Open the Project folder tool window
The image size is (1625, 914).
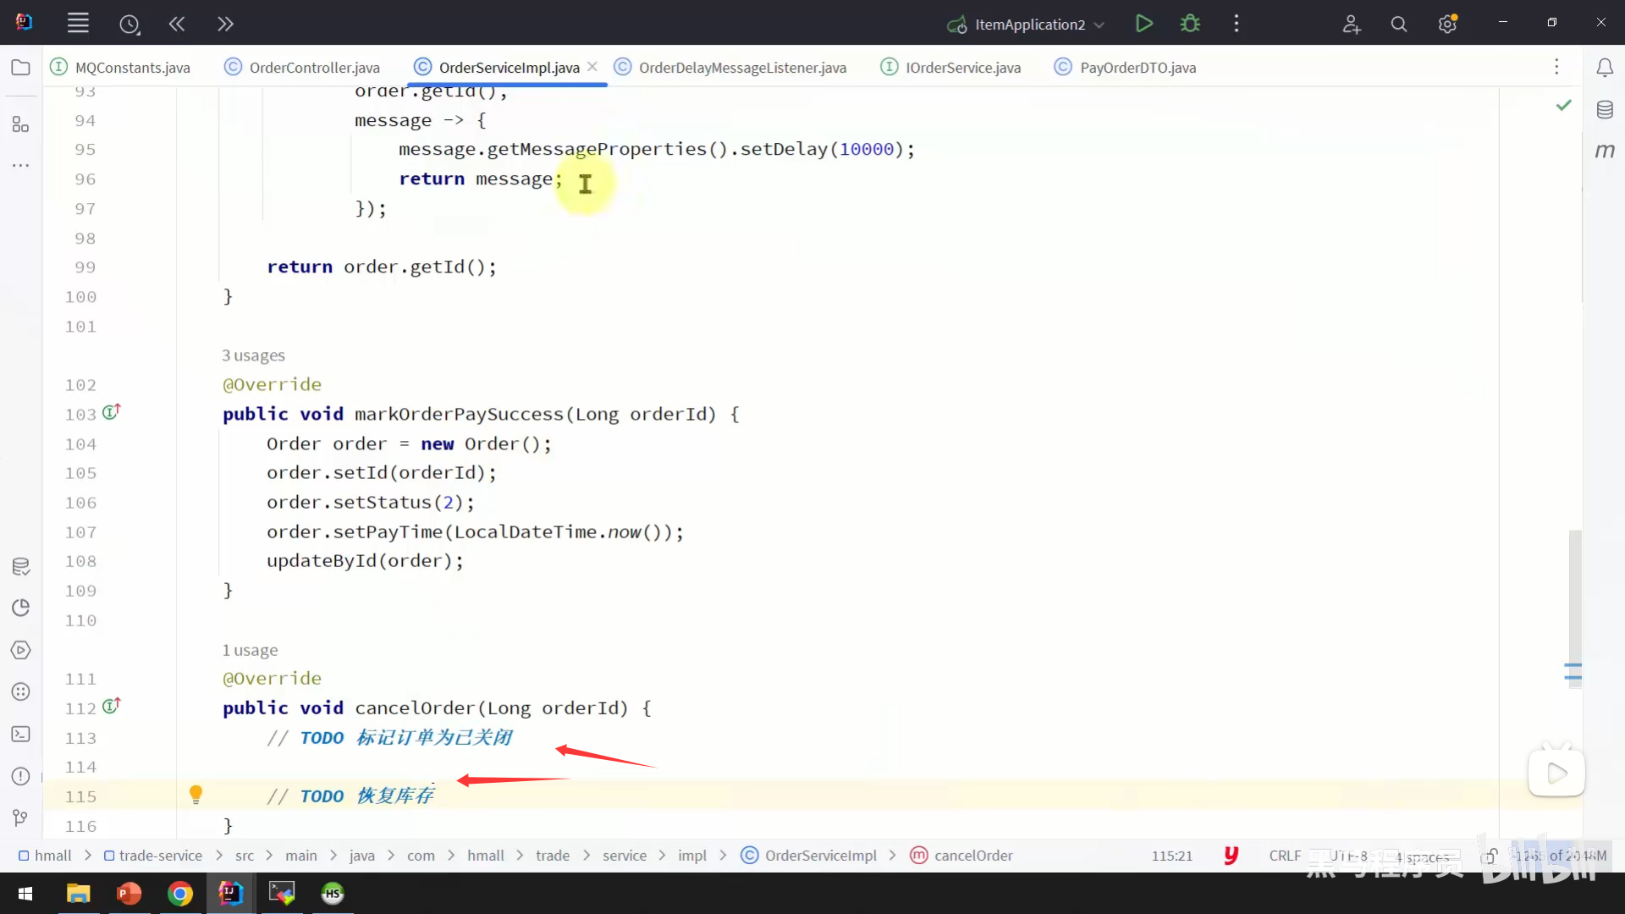pyautogui.click(x=21, y=68)
